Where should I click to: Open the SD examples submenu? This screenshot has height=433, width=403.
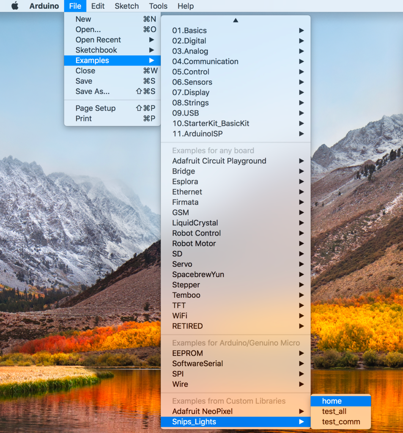pyautogui.click(x=236, y=254)
